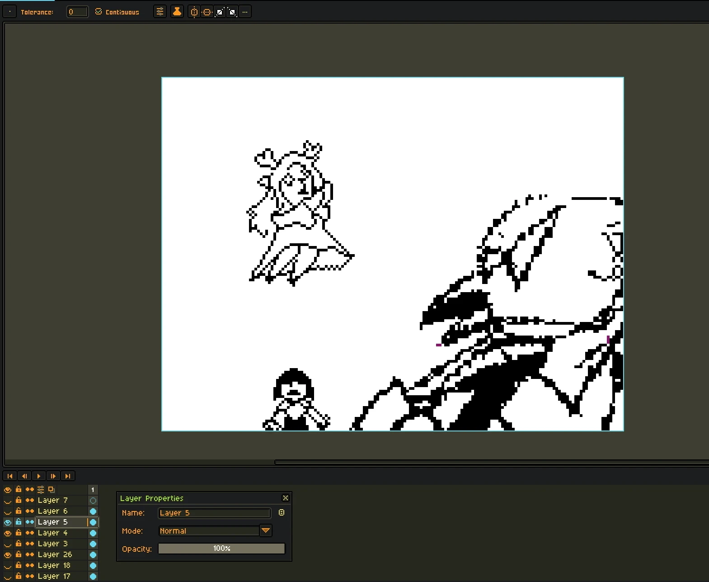Select Layer 6 in timeline
Viewport: 709px width, 582px height.
(61, 511)
